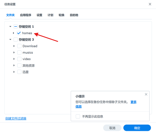Enable 不再显示此信息 checkbox
Viewport: 156px width, 133px height.
78,116
